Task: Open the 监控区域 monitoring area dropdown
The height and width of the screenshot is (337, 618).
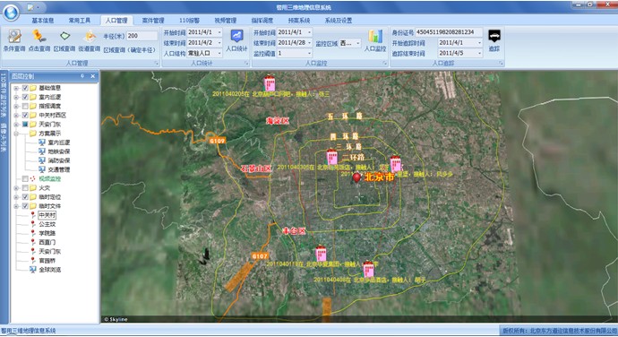Action: [349, 43]
